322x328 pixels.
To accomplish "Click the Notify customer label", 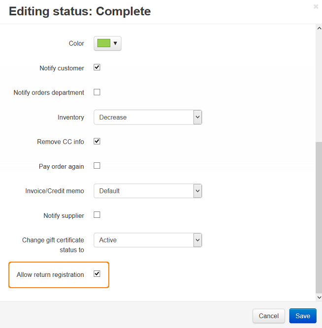I will (x=62, y=68).
